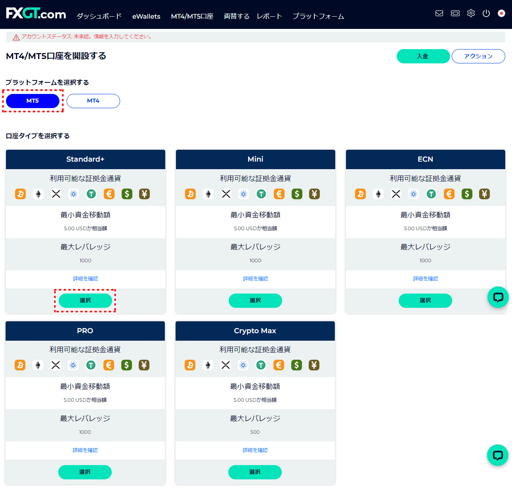The height and width of the screenshot is (494, 512).
Task: Click Ethereum icon in Mini card
Action: click(208, 194)
